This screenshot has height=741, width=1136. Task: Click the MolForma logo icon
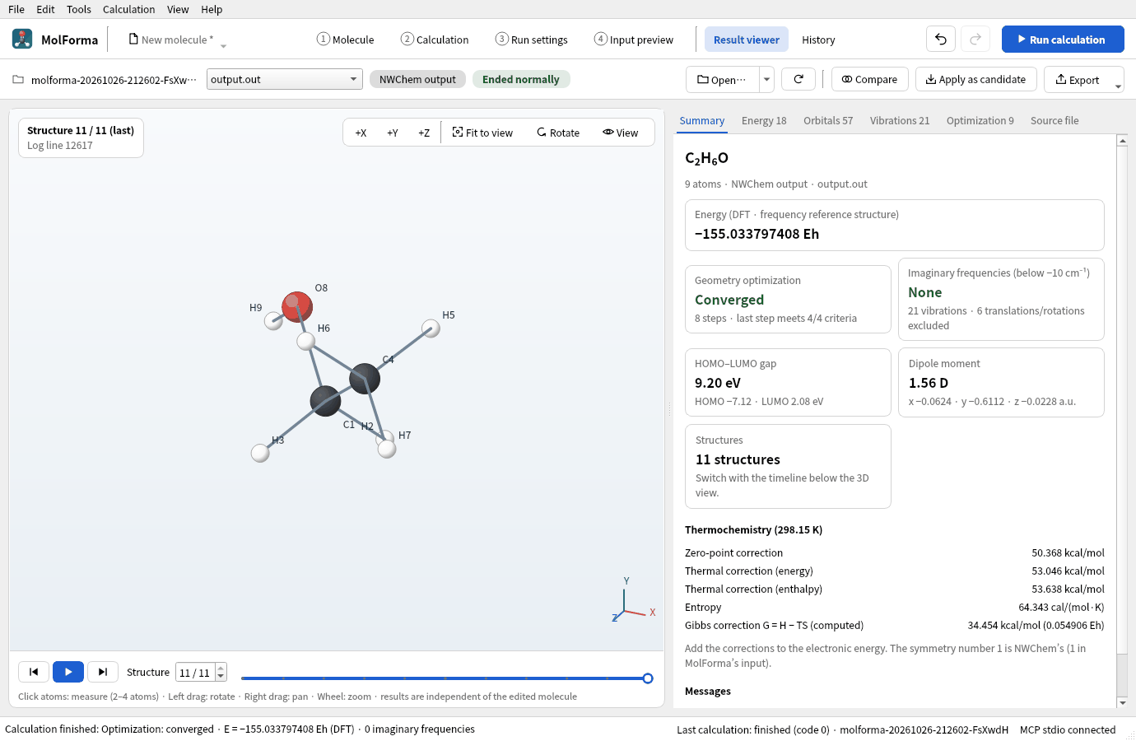pyautogui.click(x=22, y=39)
